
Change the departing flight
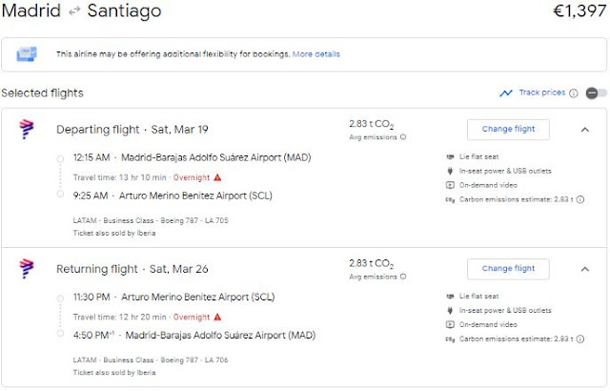pyautogui.click(x=508, y=130)
